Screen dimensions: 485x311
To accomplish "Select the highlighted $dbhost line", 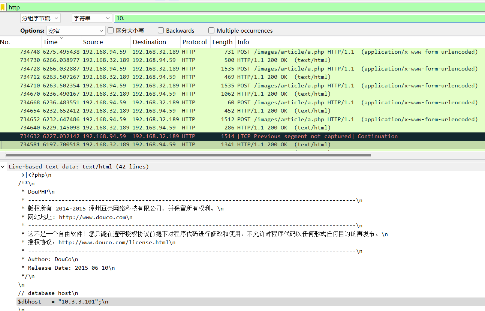I will pyautogui.click(x=64, y=301).
